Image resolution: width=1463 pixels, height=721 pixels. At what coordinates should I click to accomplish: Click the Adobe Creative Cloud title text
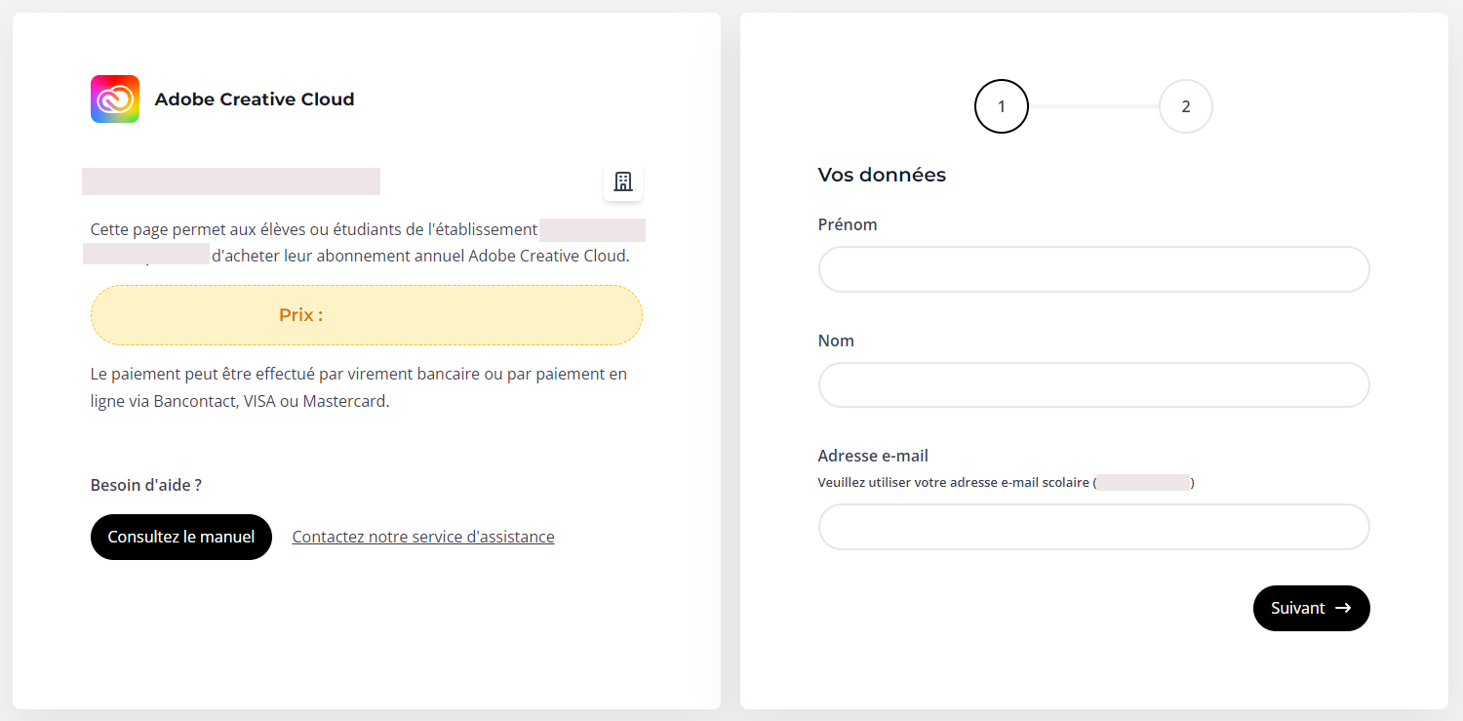click(x=255, y=100)
